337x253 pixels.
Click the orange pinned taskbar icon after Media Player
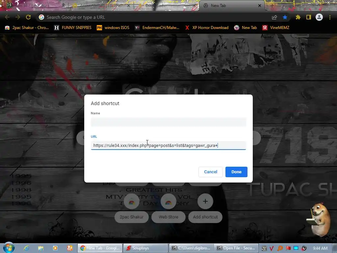(x=70, y=248)
